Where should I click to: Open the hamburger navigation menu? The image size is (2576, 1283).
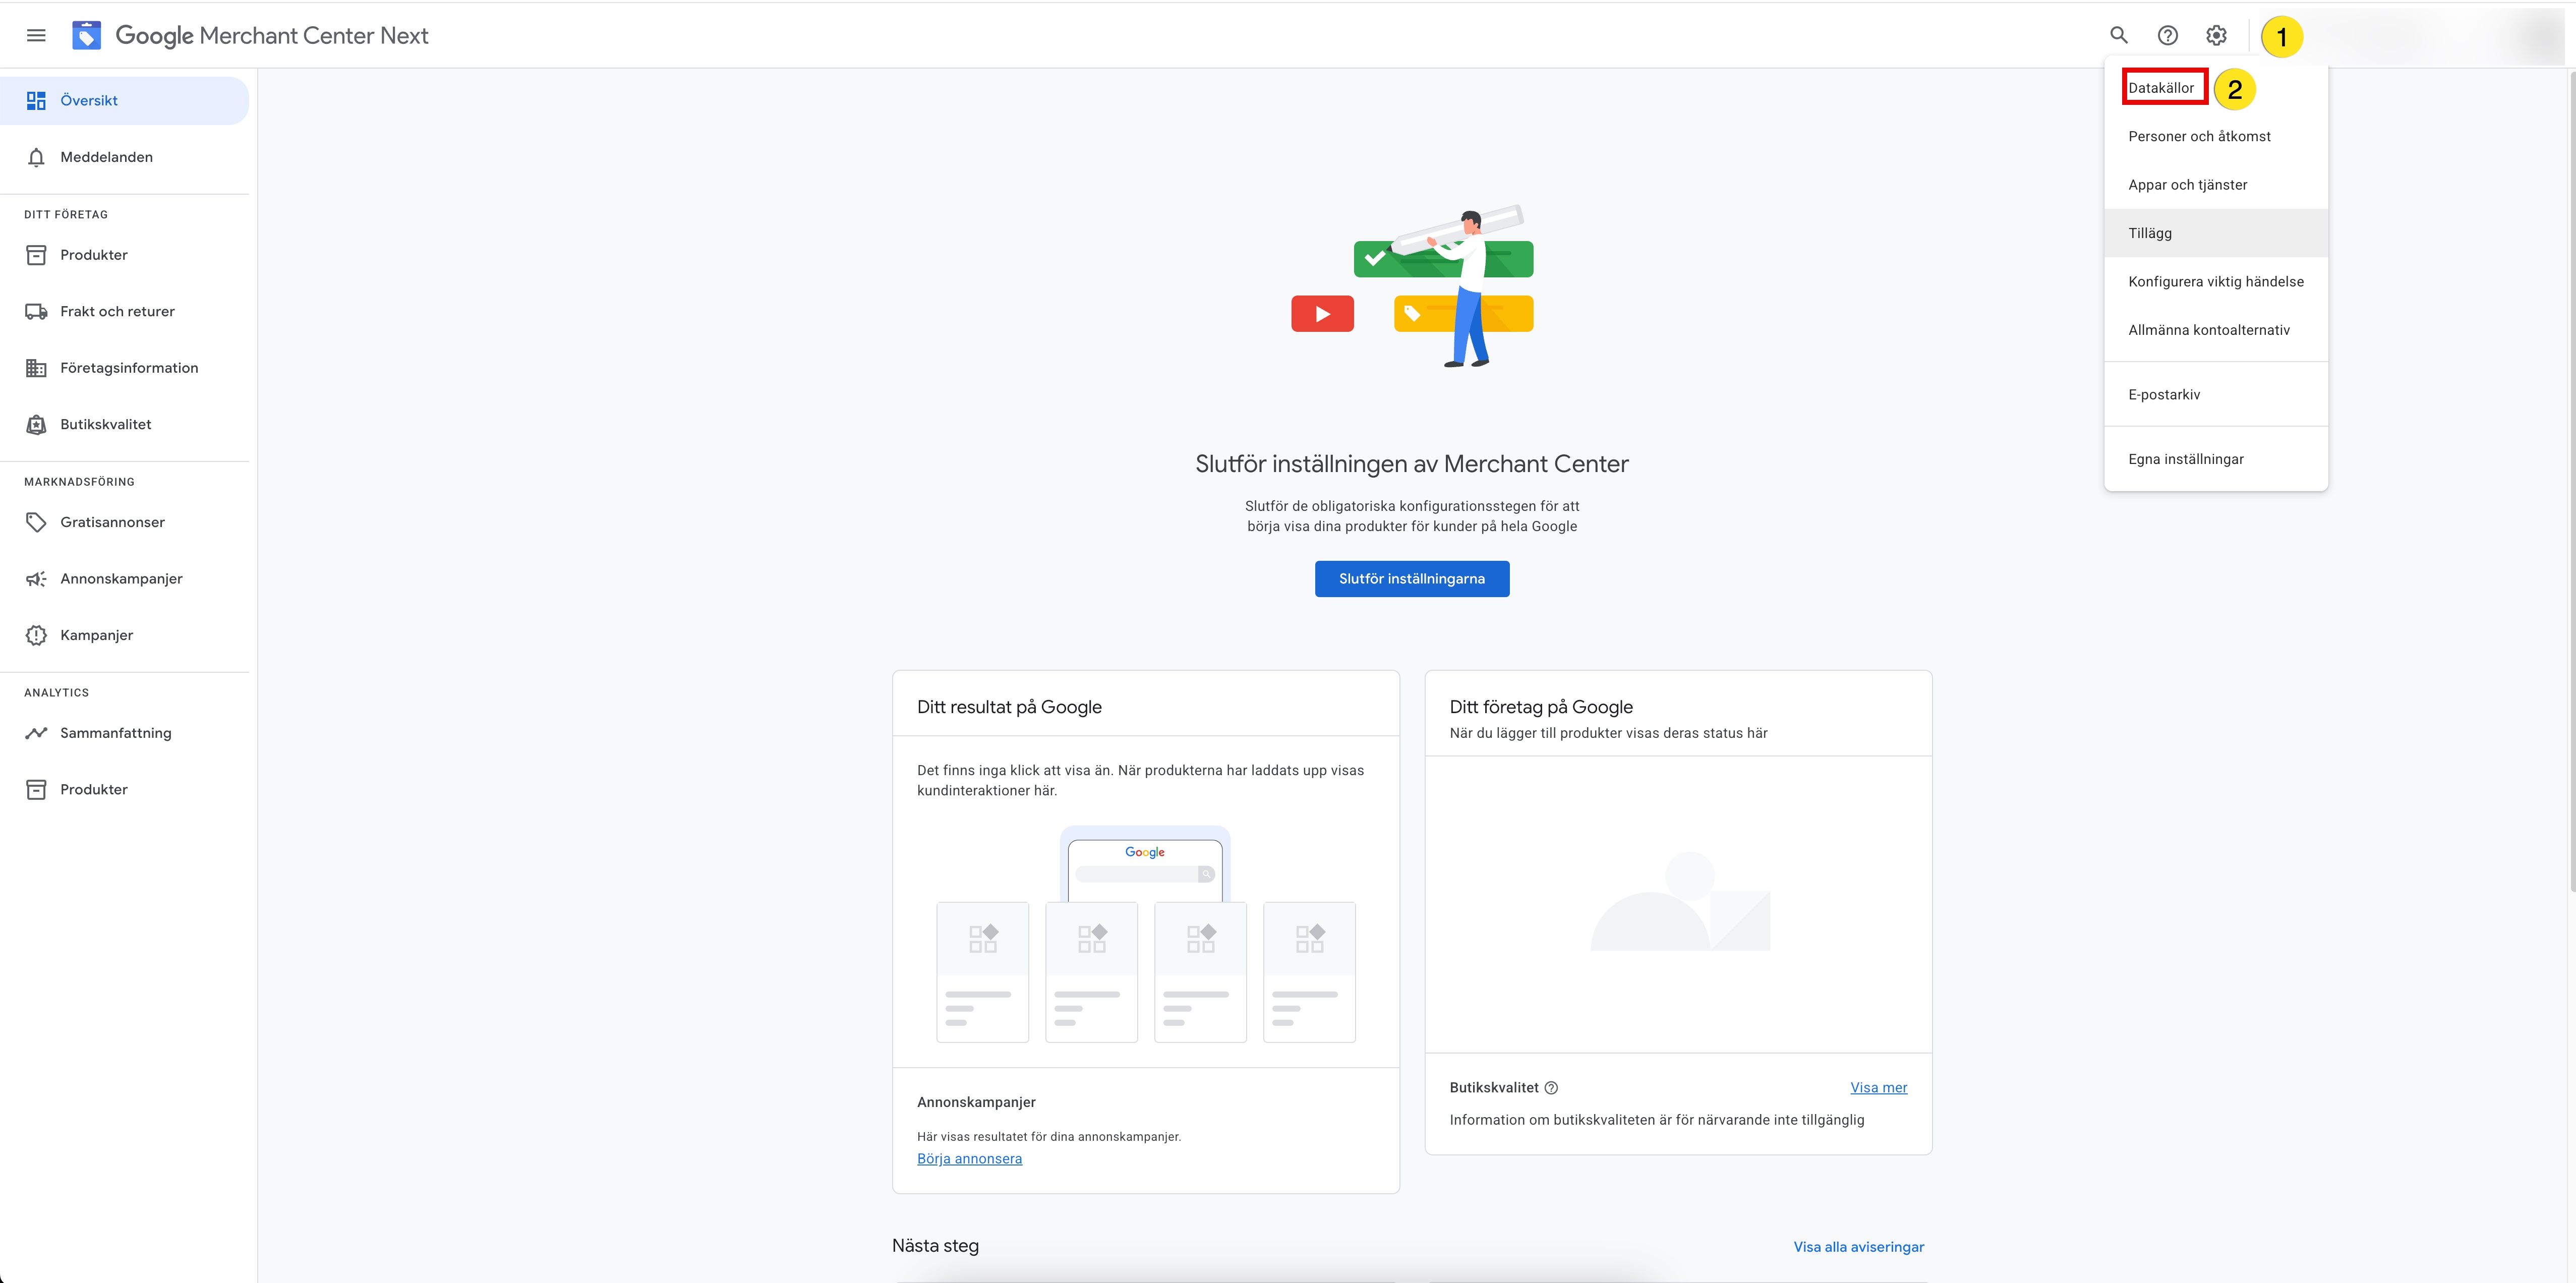(36, 36)
